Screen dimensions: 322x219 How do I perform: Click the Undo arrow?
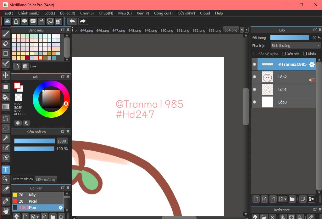point(72,21)
